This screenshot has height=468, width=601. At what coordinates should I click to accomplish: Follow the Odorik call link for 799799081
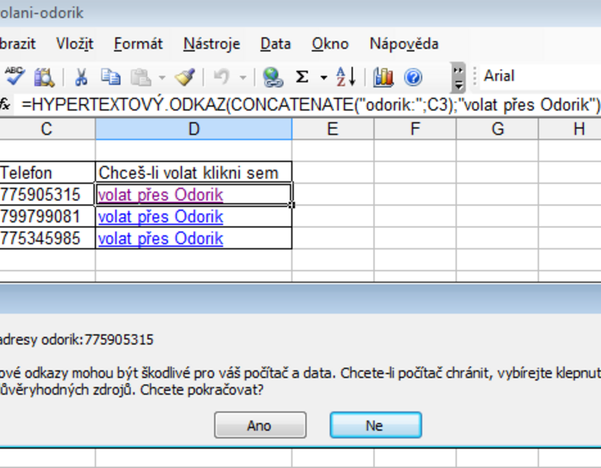pyautogui.click(x=160, y=217)
